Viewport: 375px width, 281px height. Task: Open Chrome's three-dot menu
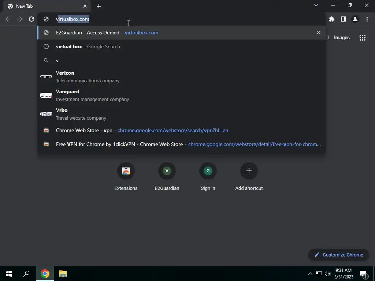[367, 19]
